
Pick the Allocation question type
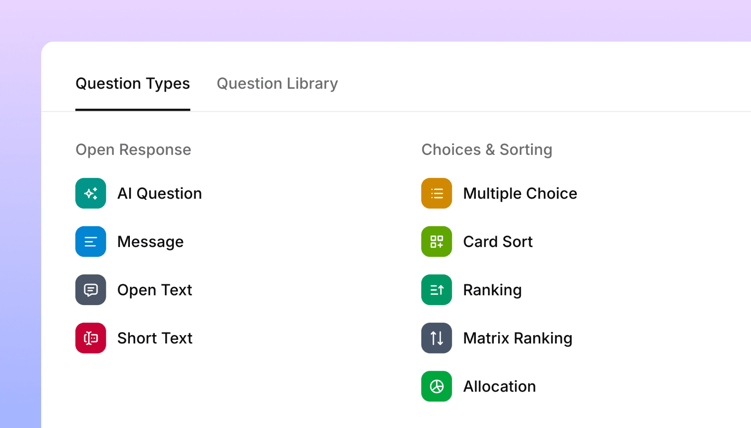499,386
